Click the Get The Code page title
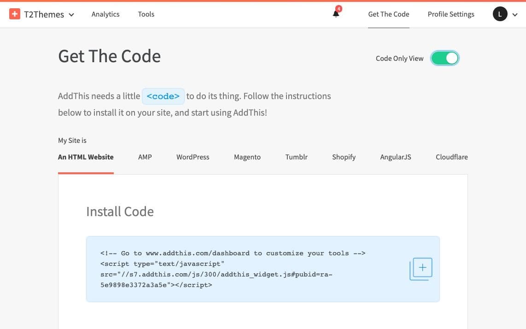This screenshot has height=329, width=526. 109,56
